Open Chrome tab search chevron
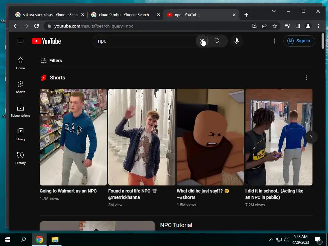The width and height of the screenshot is (328, 246). click(x=274, y=11)
